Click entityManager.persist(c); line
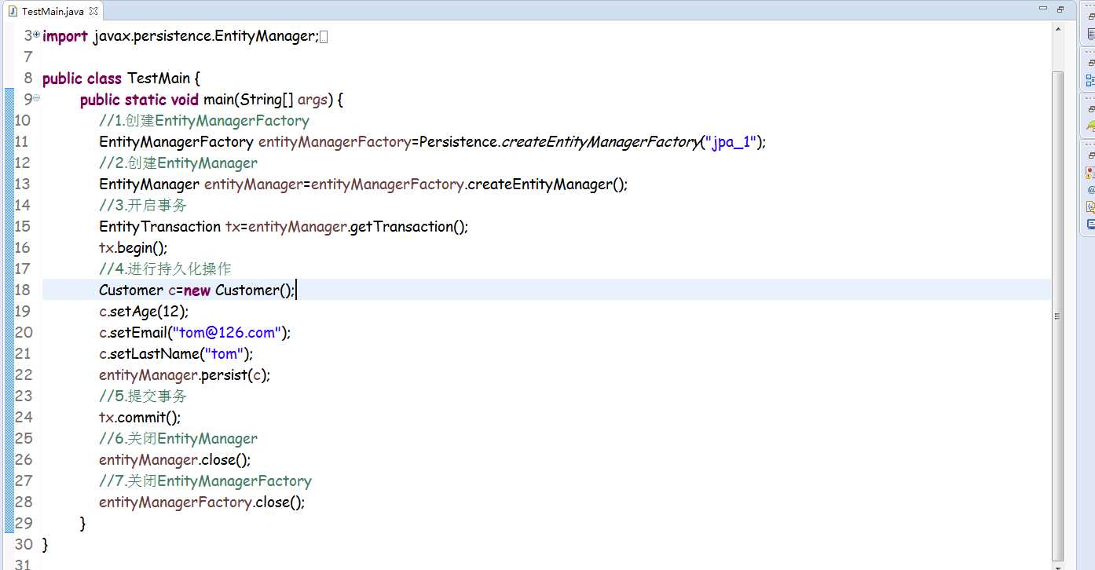 point(185,375)
